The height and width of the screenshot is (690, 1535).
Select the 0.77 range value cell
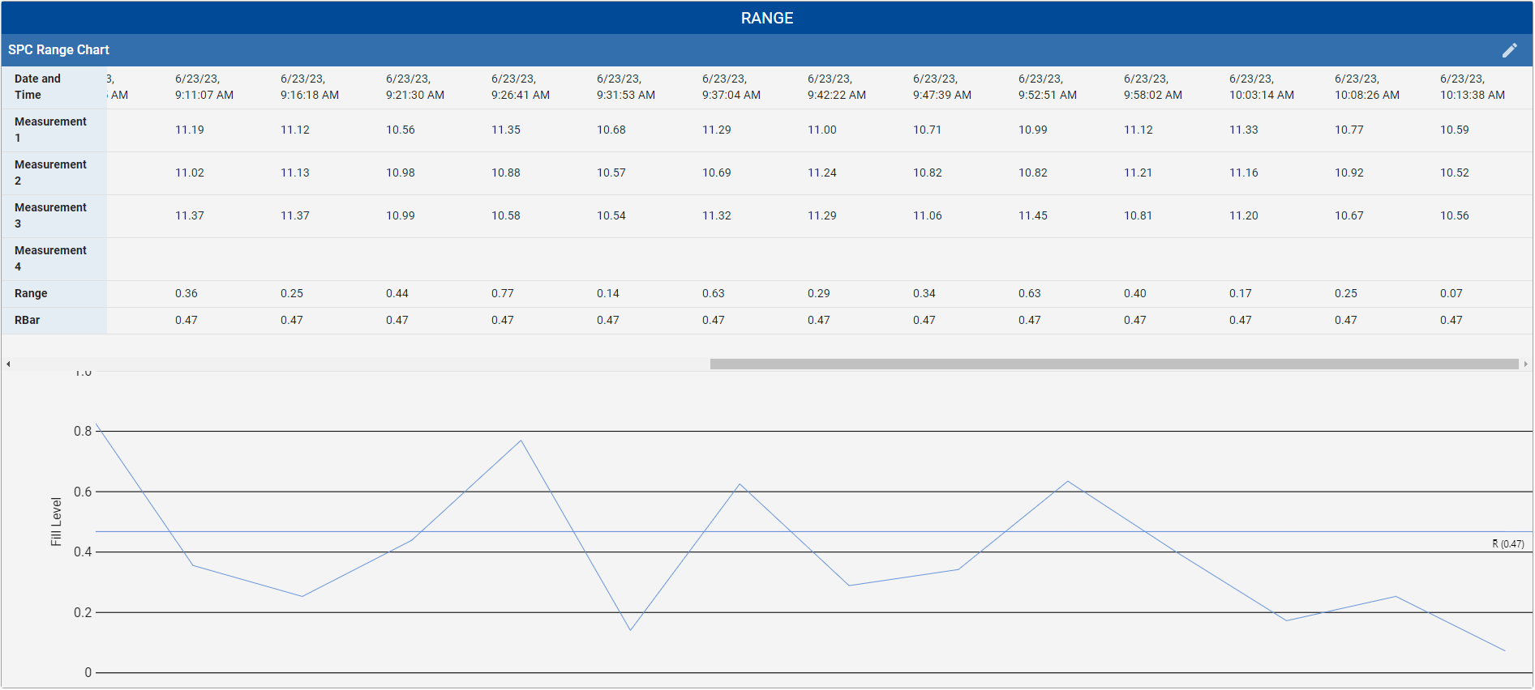click(502, 293)
